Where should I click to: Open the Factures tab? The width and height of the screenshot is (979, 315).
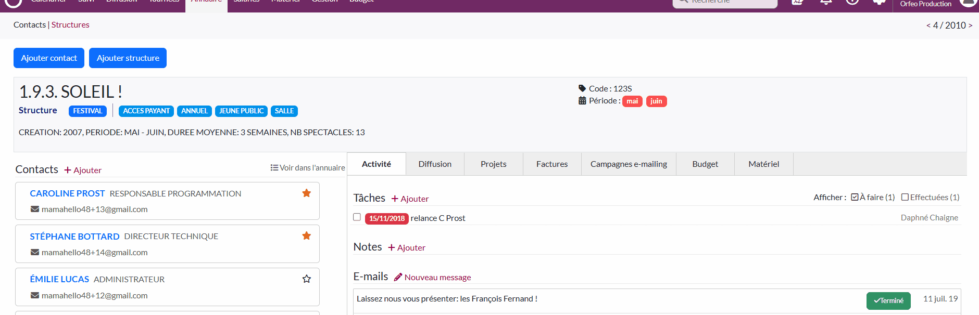(x=552, y=164)
